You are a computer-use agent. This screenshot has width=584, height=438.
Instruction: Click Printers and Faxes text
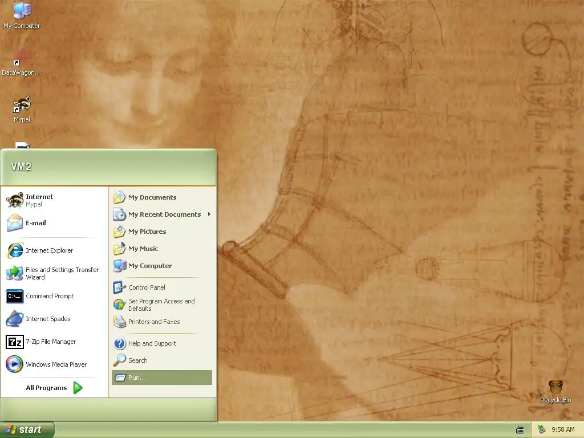point(154,322)
